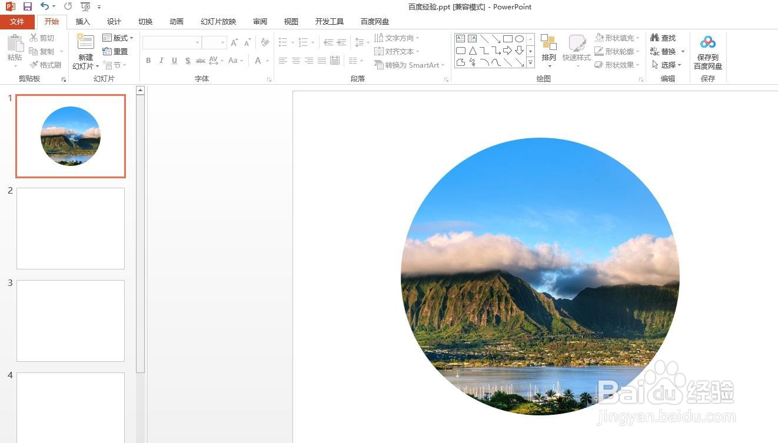
Task: Select the oval shape in gallery
Action: click(x=519, y=39)
